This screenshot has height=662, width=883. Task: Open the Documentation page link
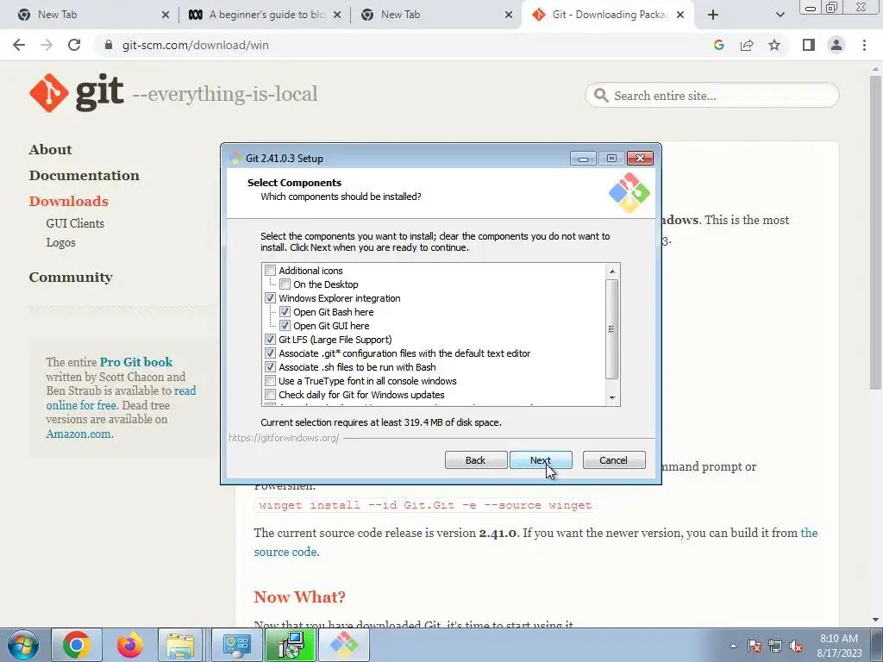click(85, 176)
